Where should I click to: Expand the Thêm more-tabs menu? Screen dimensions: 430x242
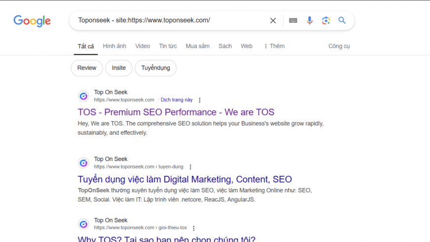[274, 46]
